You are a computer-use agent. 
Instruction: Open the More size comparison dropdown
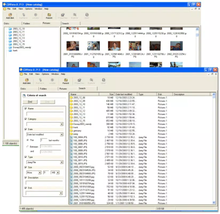pyautogui.click(x=40, y=173)
